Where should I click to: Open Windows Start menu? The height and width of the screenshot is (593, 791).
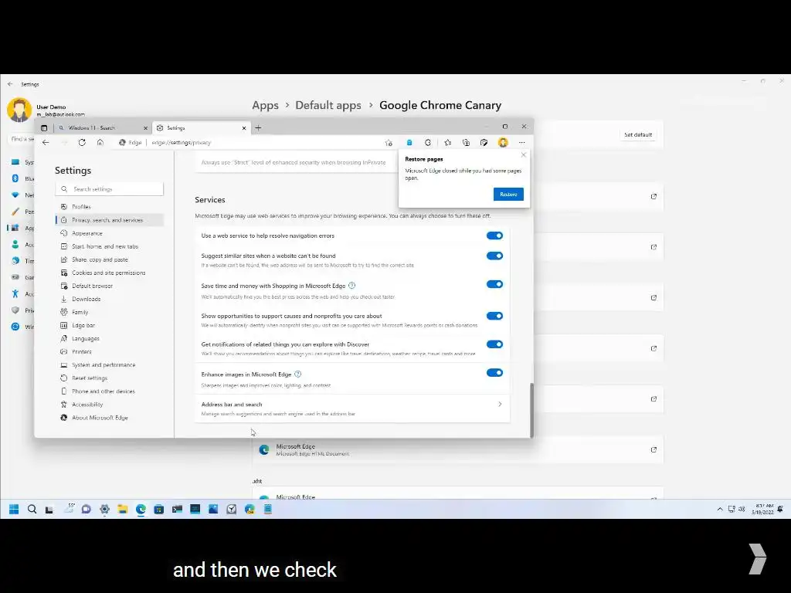pyautogui.click(x=14, y=510)
